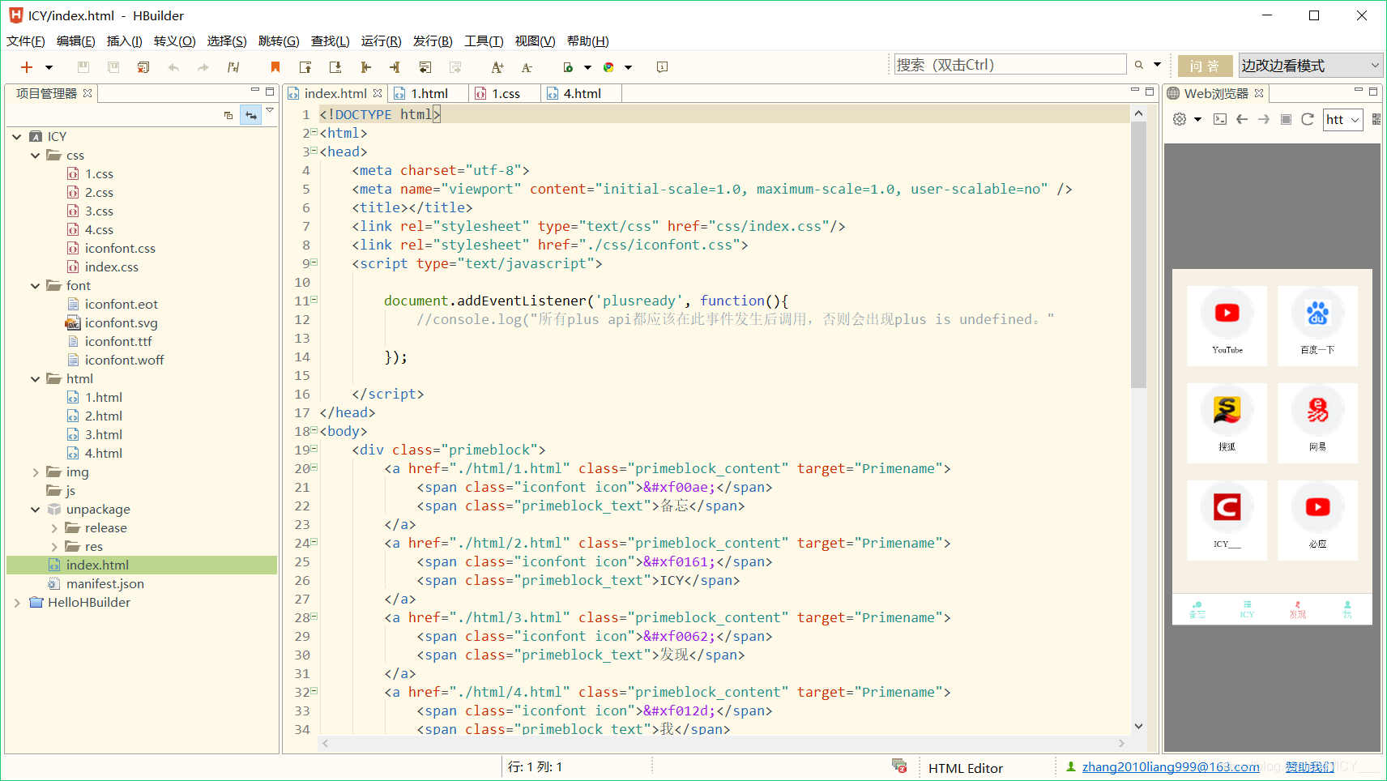Close the index.html editor tab
The image size is (1387, 781).
[378, 93]
